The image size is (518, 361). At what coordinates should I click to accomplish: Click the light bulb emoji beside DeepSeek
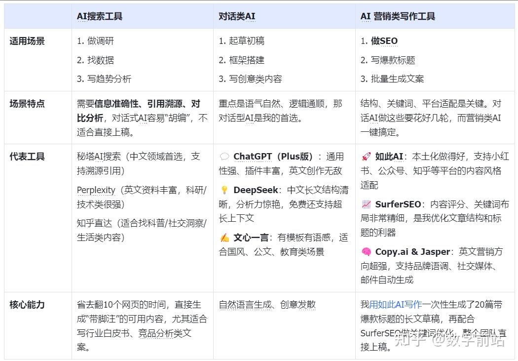pyautogui.click(x=224, y=190)
